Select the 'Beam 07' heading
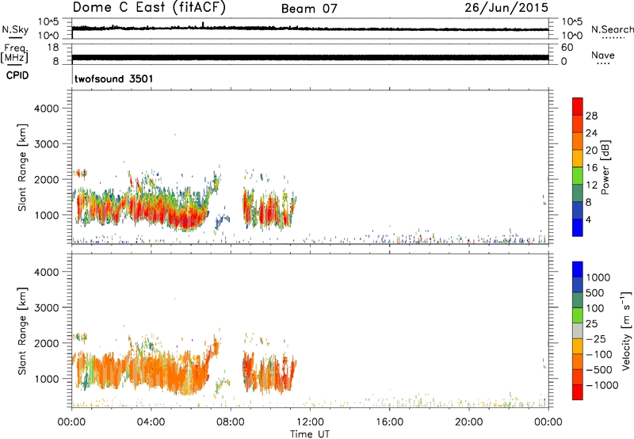 tap(309, 9)
